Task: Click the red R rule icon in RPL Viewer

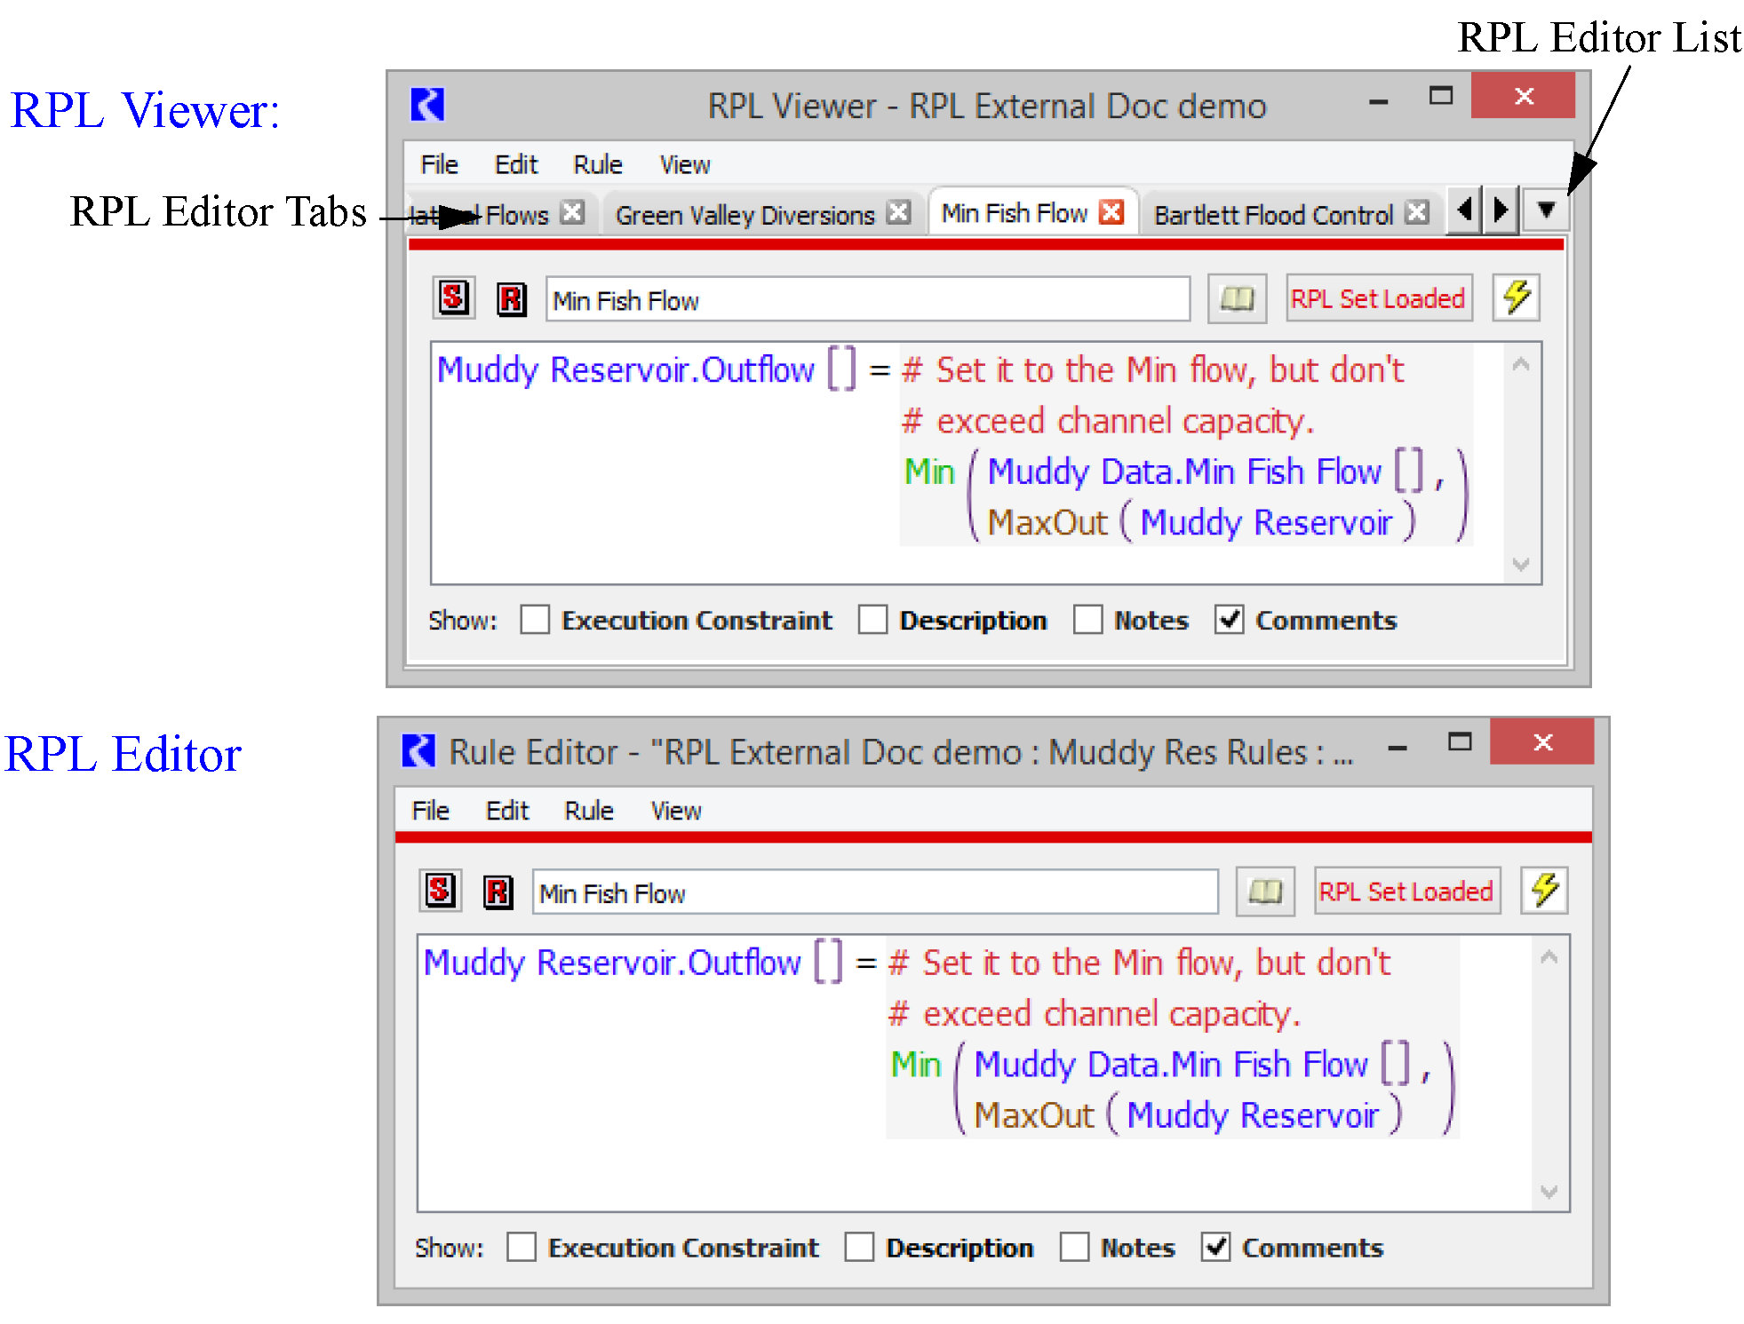Action: [511, 299]
